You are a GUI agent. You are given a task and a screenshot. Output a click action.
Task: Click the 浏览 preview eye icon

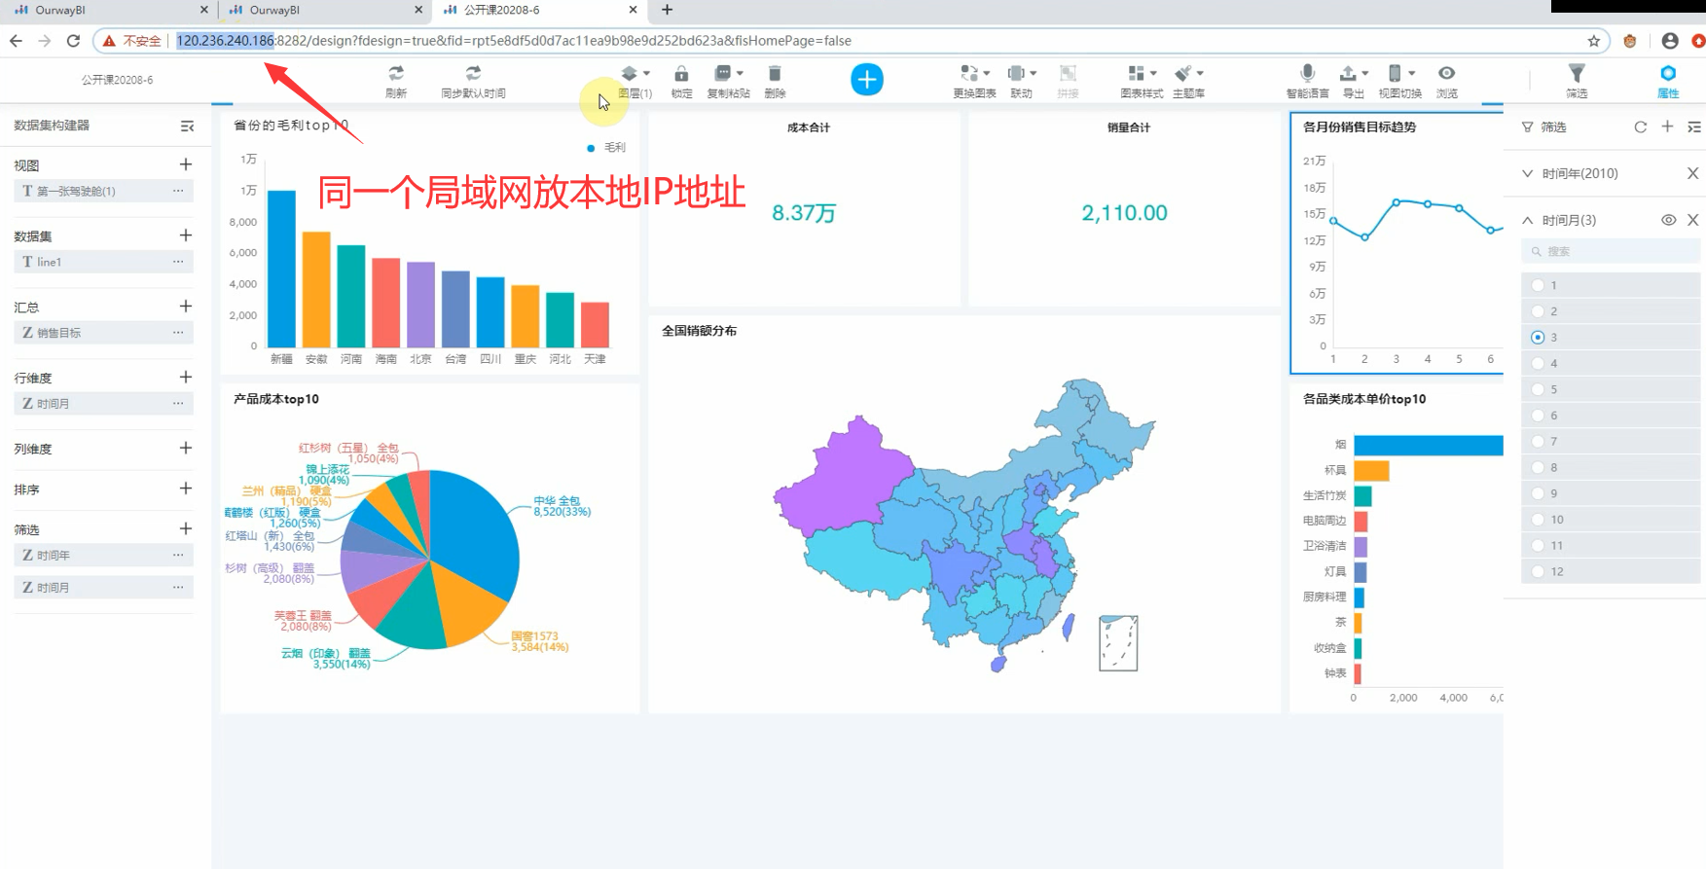point(1447,73)
